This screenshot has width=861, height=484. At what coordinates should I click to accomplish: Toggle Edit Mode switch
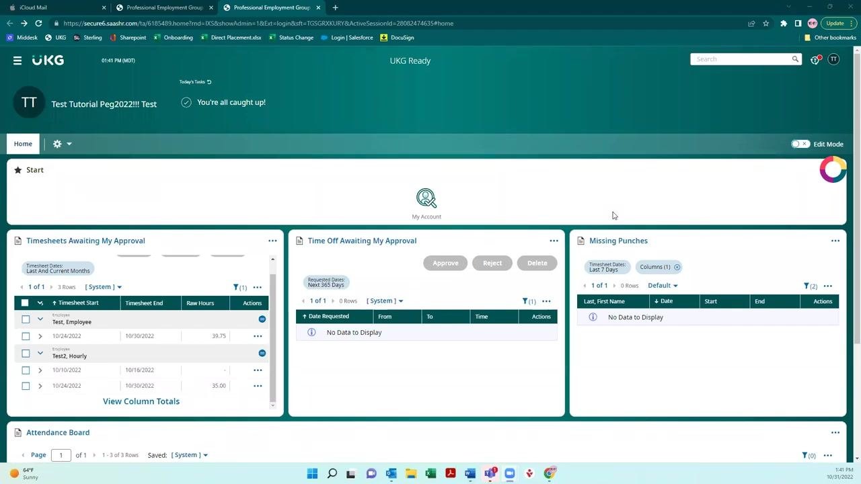coord(800,144)
